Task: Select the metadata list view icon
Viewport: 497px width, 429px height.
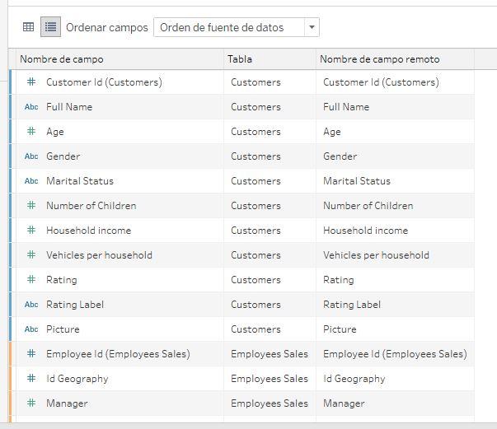Action: (x=50, y=27)
